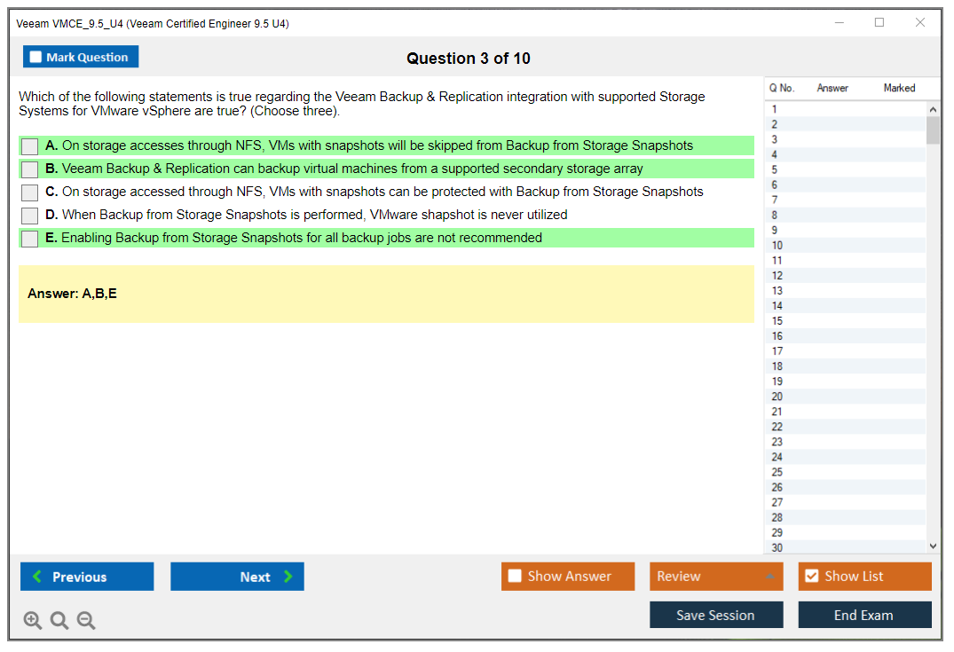
Task: Select checkbox for option D
Action: click(29, 216)
